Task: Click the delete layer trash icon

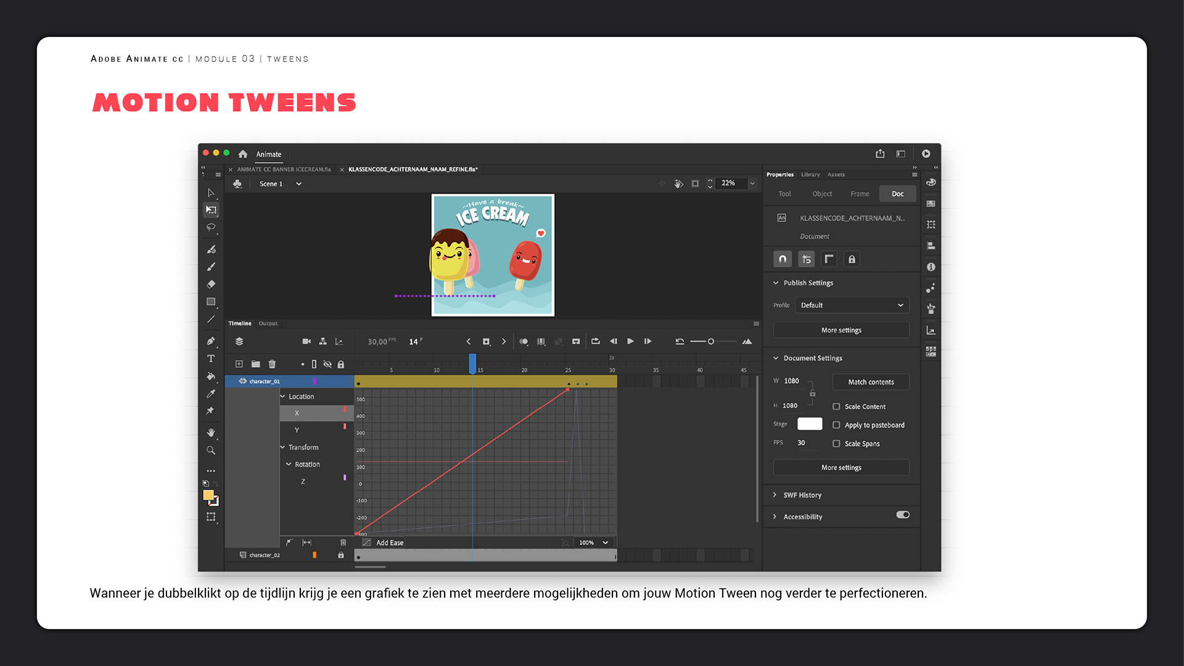Action: 272,364
